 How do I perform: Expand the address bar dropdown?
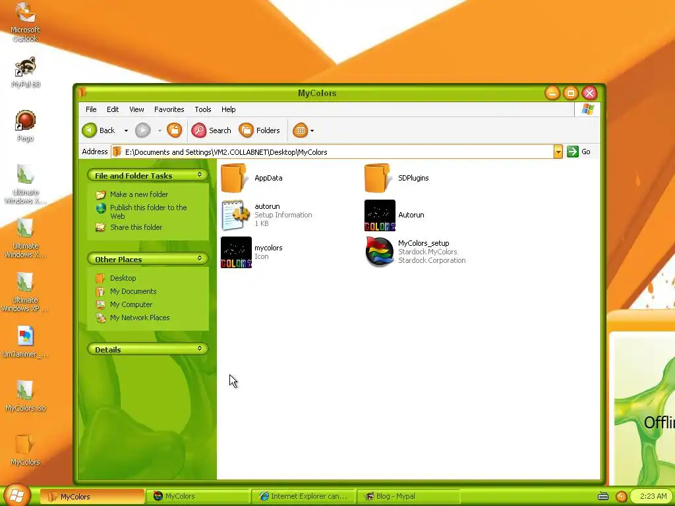(x=558, y=152)
